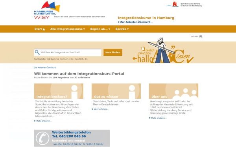236x147 pixels.
Task: Expand Bezirke dropdown menu
Action: [x=122, y=29]
